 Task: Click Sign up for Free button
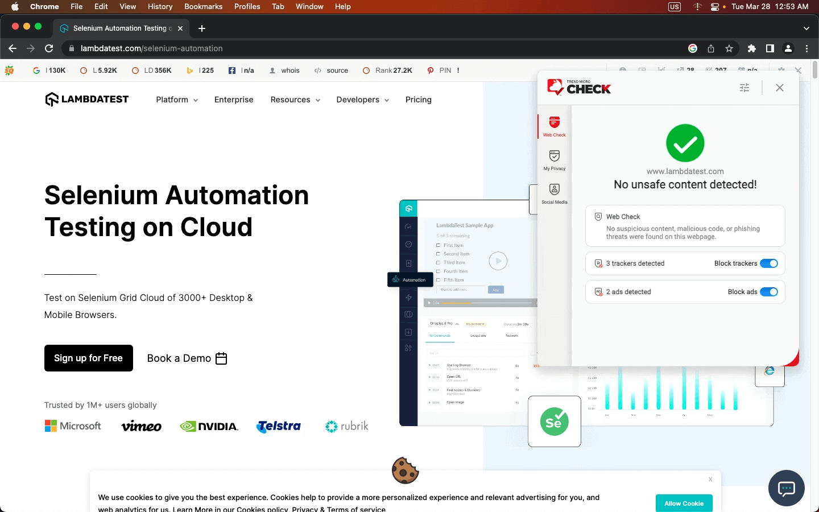(x=89, y=358)
